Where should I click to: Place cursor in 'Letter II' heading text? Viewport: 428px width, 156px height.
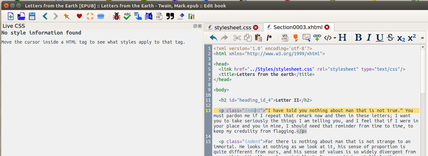point(287,100)
